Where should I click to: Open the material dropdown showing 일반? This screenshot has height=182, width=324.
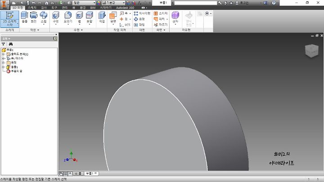[x=84, y=3]
